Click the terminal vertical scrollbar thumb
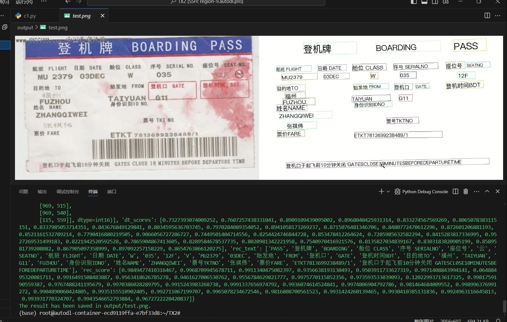 [x=505, y=306]
